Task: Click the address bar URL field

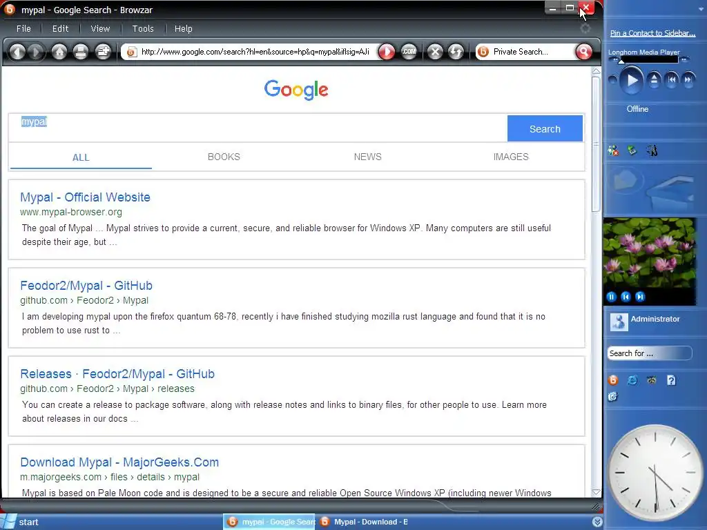Action: (x=254, y=52)
